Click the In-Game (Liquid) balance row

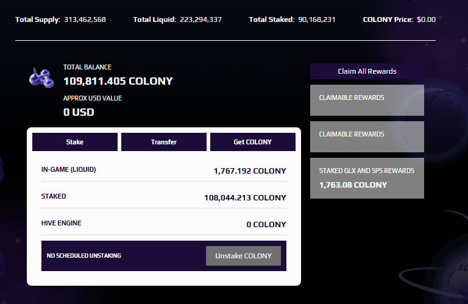[x=164, y=171]
